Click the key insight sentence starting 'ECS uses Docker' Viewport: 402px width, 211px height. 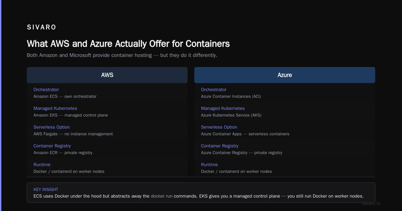pyautogui.click(x=198, y=196)
